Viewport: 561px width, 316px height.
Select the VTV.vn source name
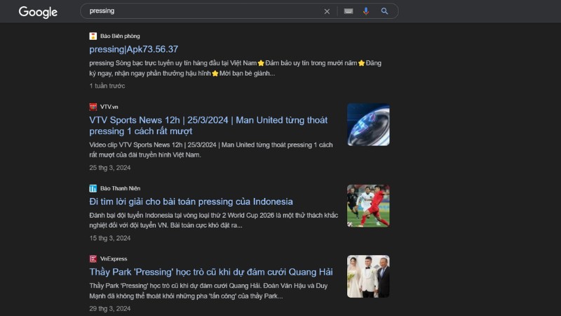[x=109, y=107]
